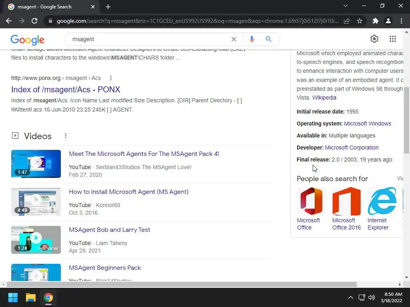
Task: Open How to install Microsoft Agent video
Action: pyautogui.click(x=129, y=192)
